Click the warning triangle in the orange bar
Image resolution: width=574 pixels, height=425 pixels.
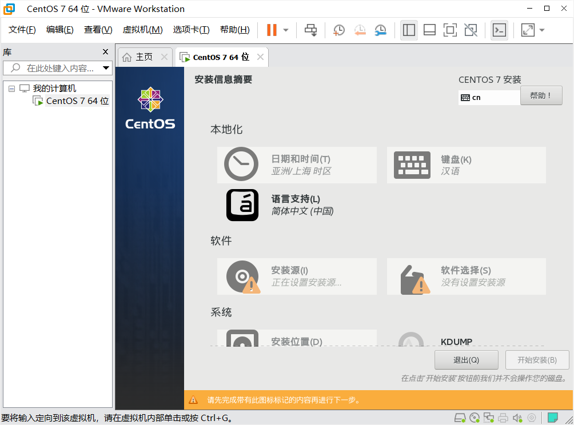click(193, 400)
